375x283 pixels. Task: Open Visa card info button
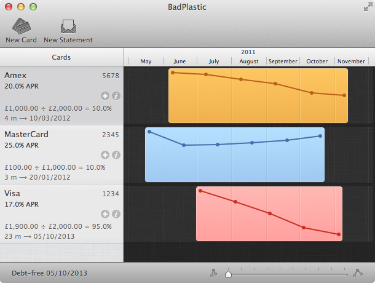116,214
